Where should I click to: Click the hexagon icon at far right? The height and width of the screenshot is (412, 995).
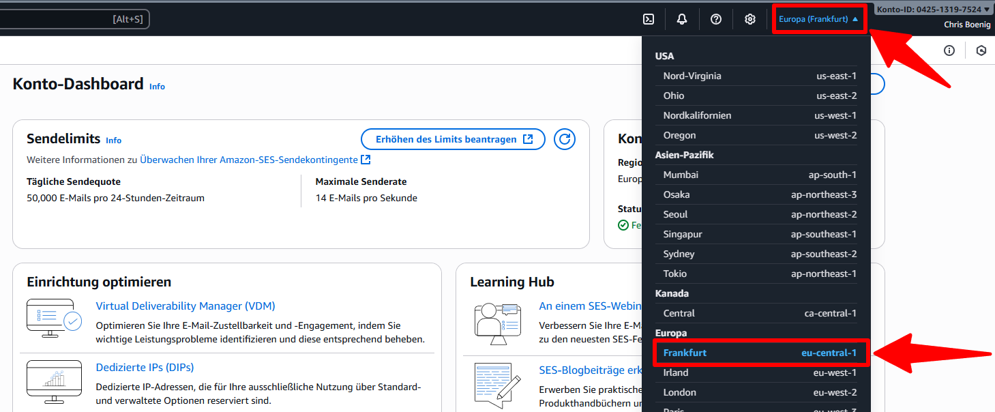click(x=981, y=50)
